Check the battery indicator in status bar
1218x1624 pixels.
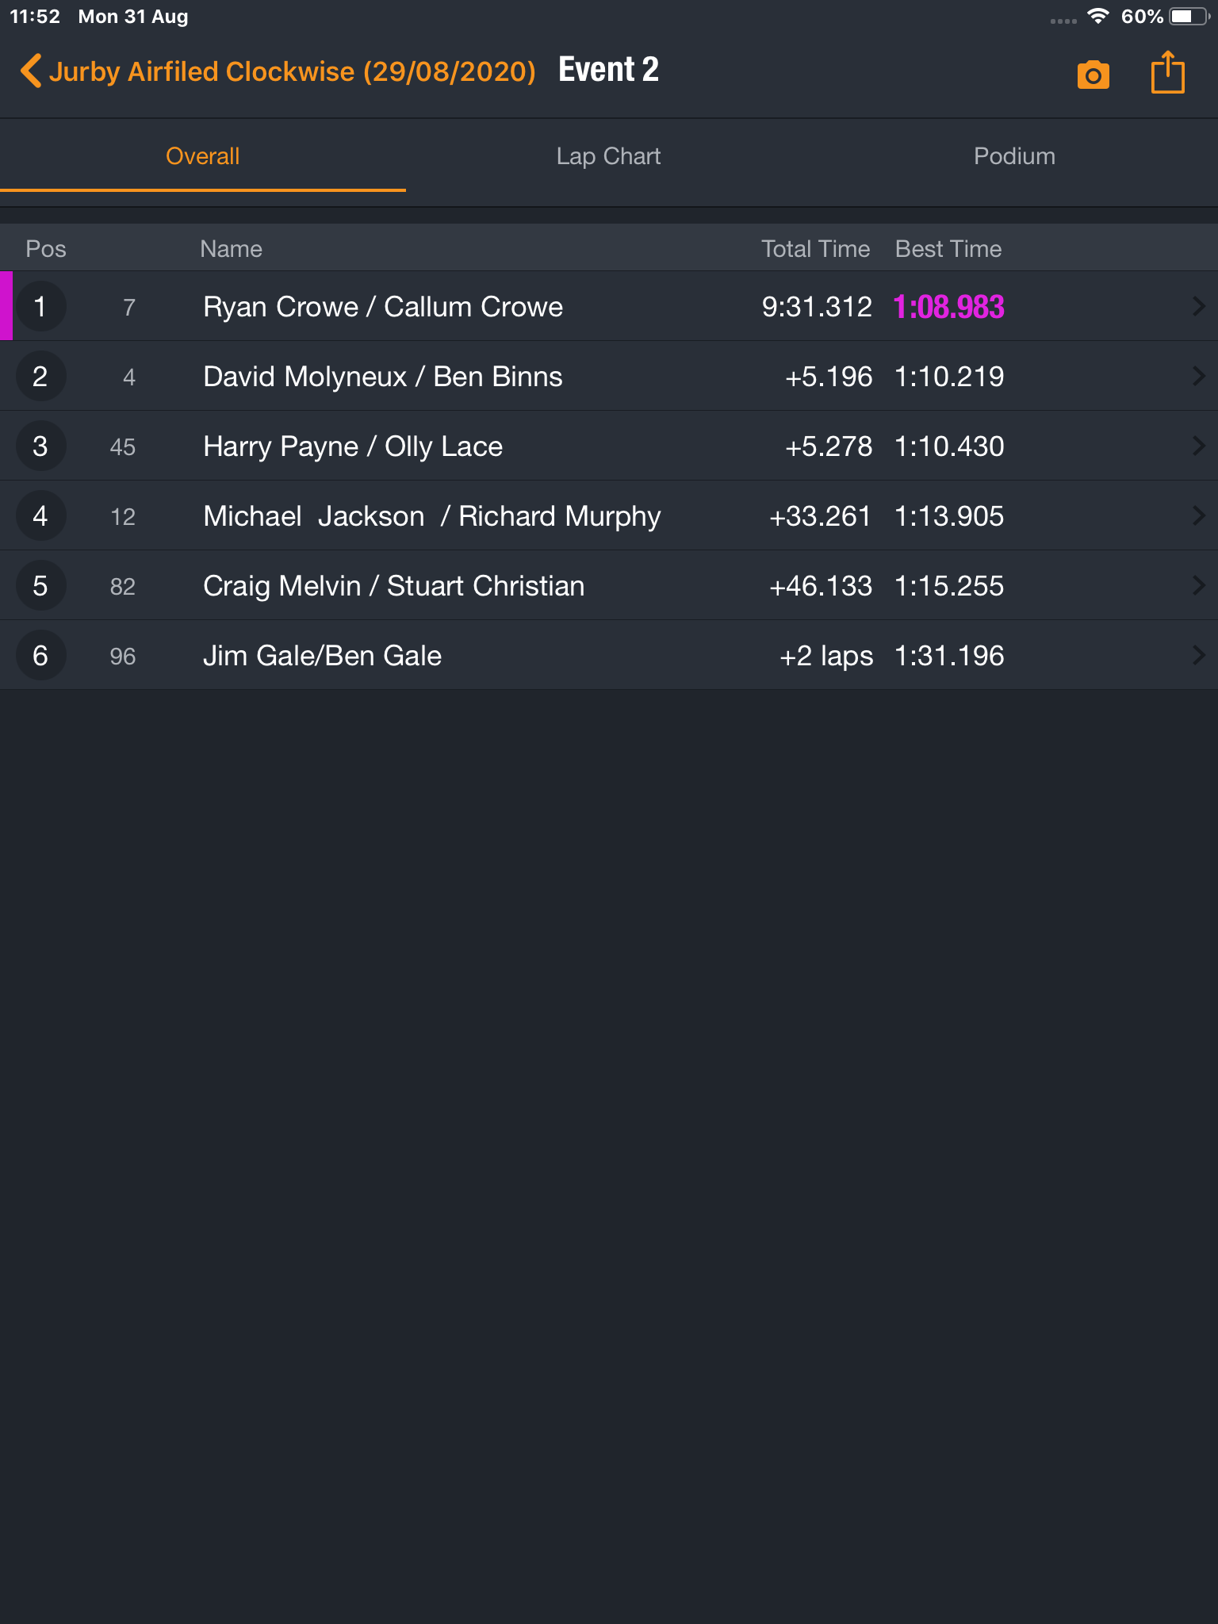pos(1189,17)
